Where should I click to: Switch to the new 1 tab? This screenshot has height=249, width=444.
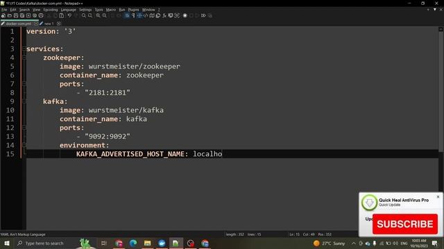click(x=49, y=24)
